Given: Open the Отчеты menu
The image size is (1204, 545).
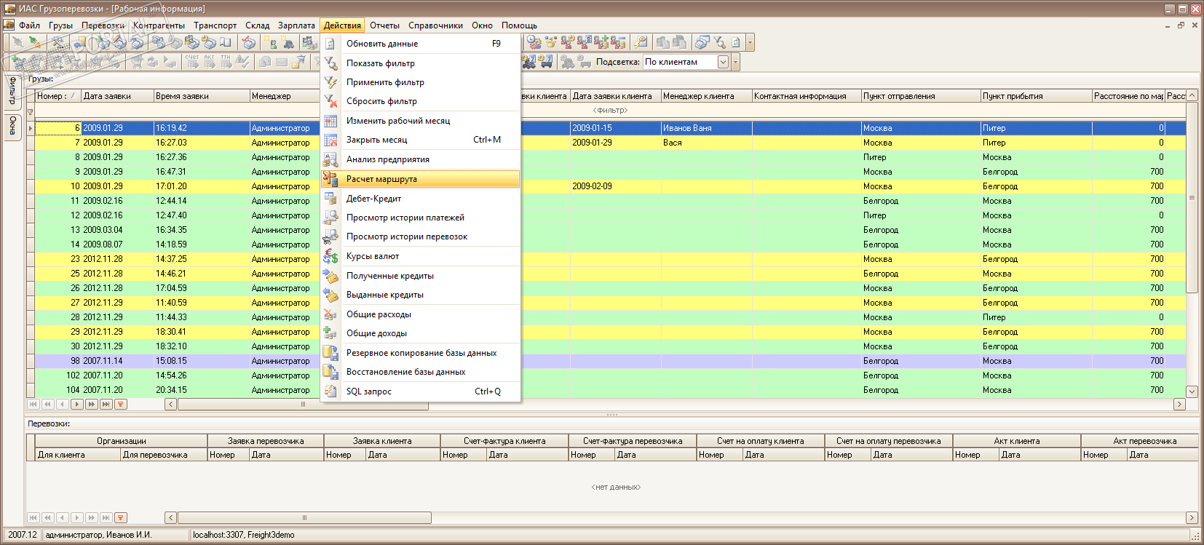Looking at the screenshot, I should (x=384, y=25).
